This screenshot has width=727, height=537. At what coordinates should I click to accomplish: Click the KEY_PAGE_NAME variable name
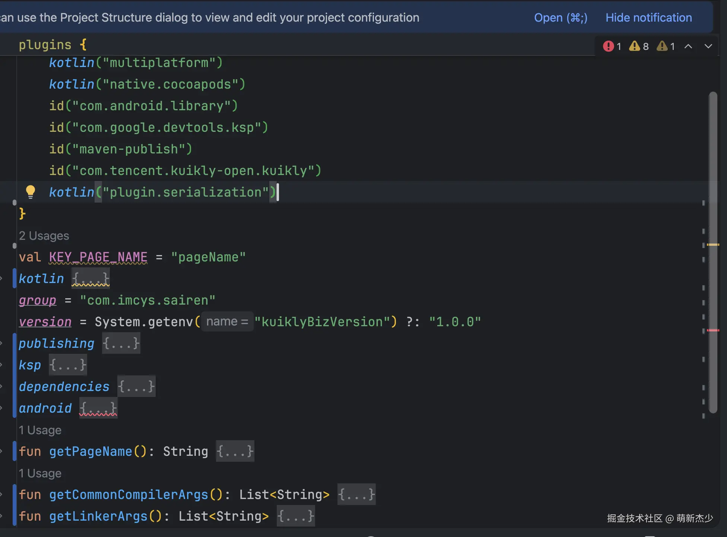pos(98,257)
